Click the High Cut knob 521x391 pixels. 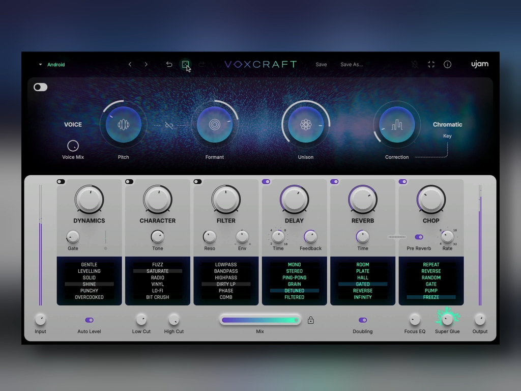[x=174, y=320]
